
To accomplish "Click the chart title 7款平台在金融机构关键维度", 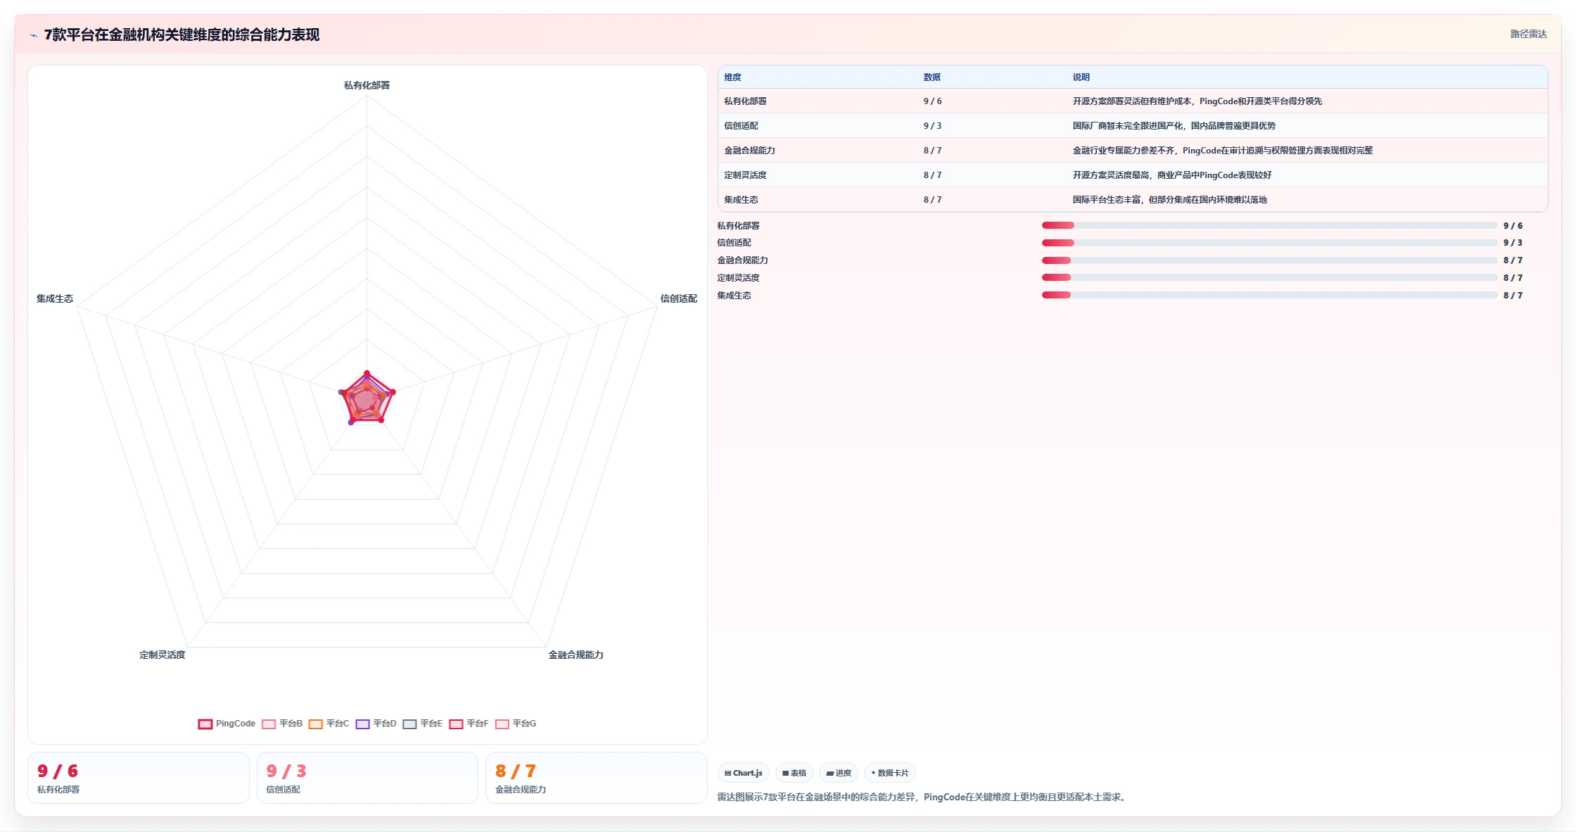I will (x=182, y=35).
